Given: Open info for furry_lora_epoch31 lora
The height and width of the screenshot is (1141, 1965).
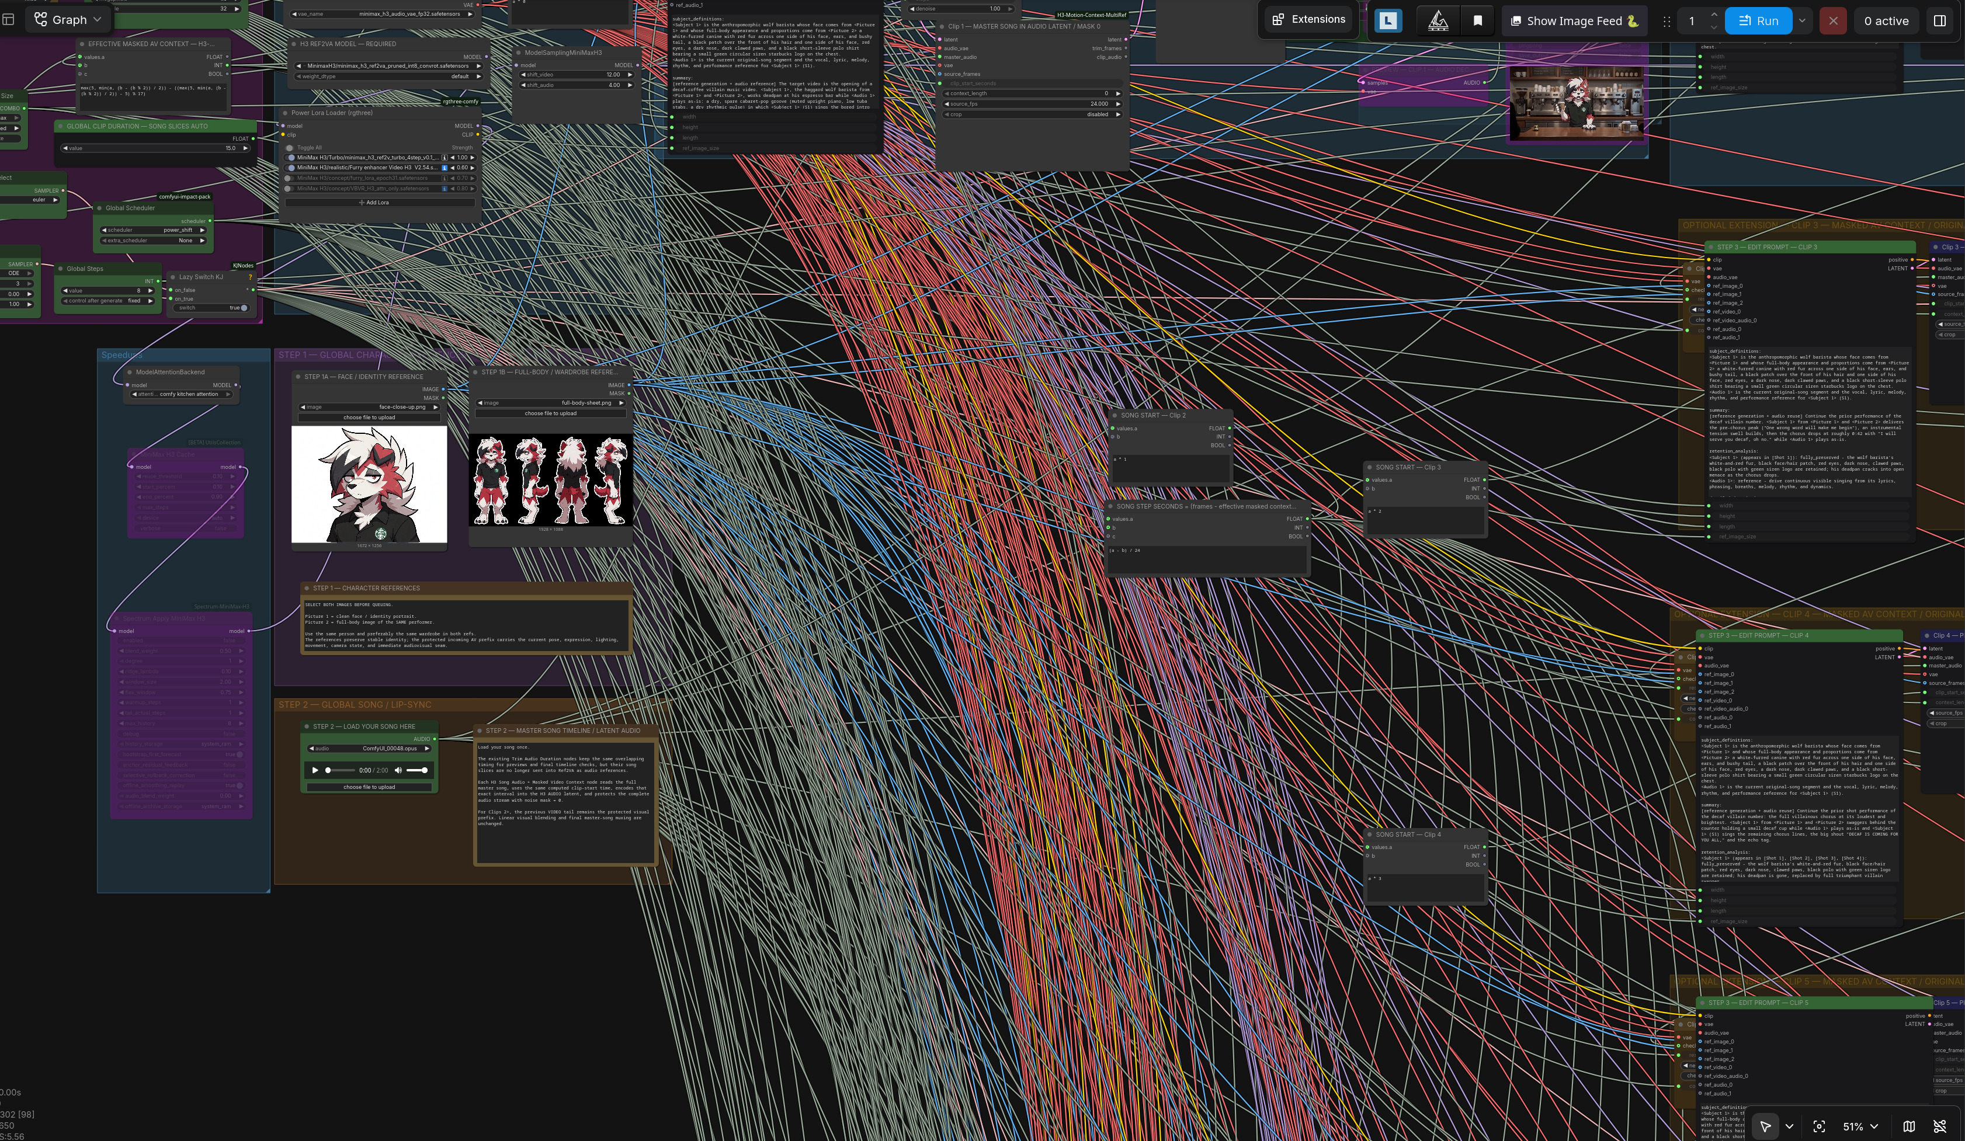Looking at the screenshot, I should (445, 178).
